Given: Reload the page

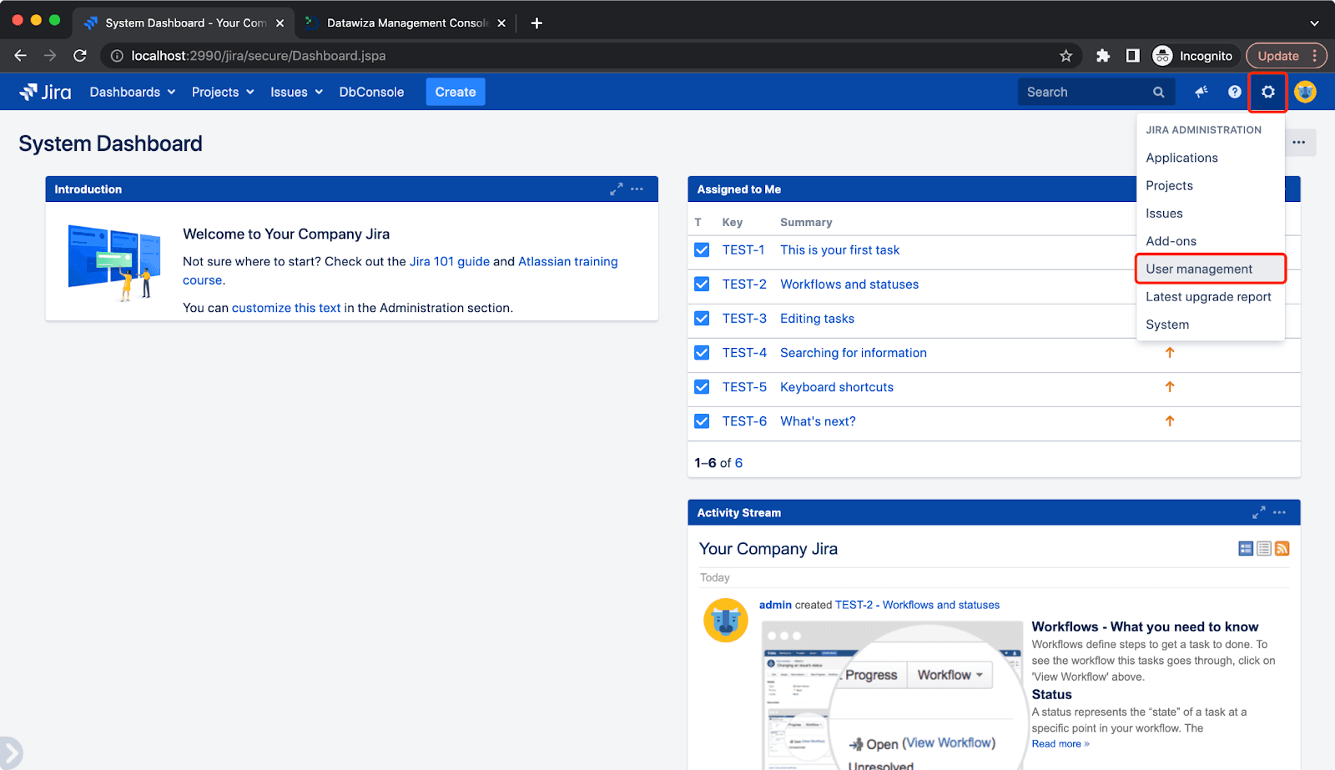Looking at the screenshot, I should coord(80,56).
